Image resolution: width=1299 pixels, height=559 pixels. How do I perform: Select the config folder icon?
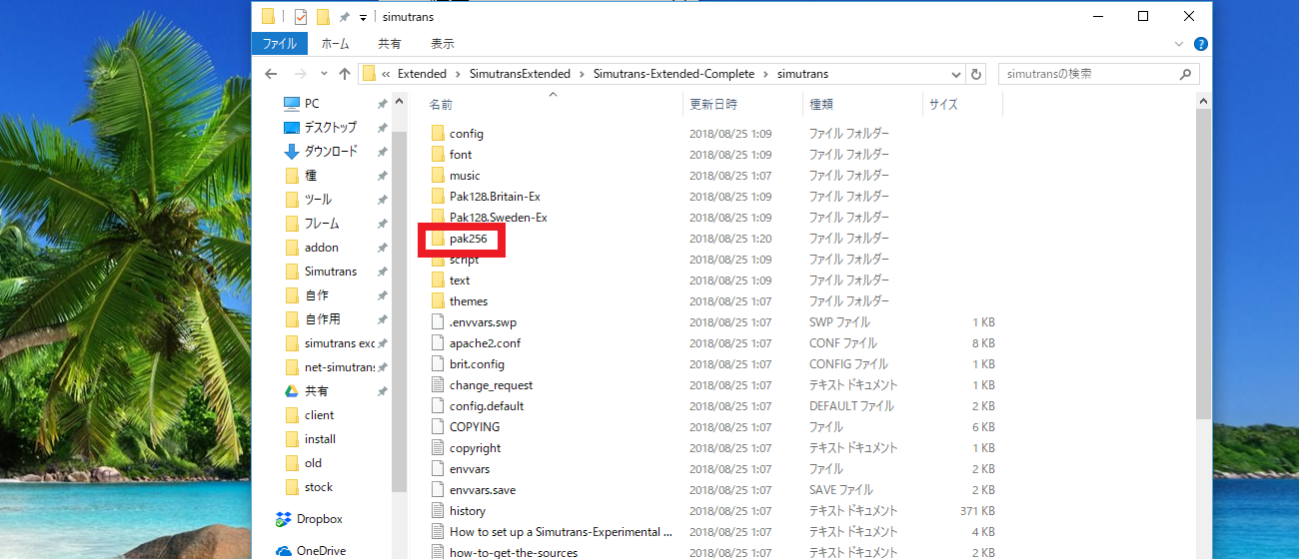437,134
